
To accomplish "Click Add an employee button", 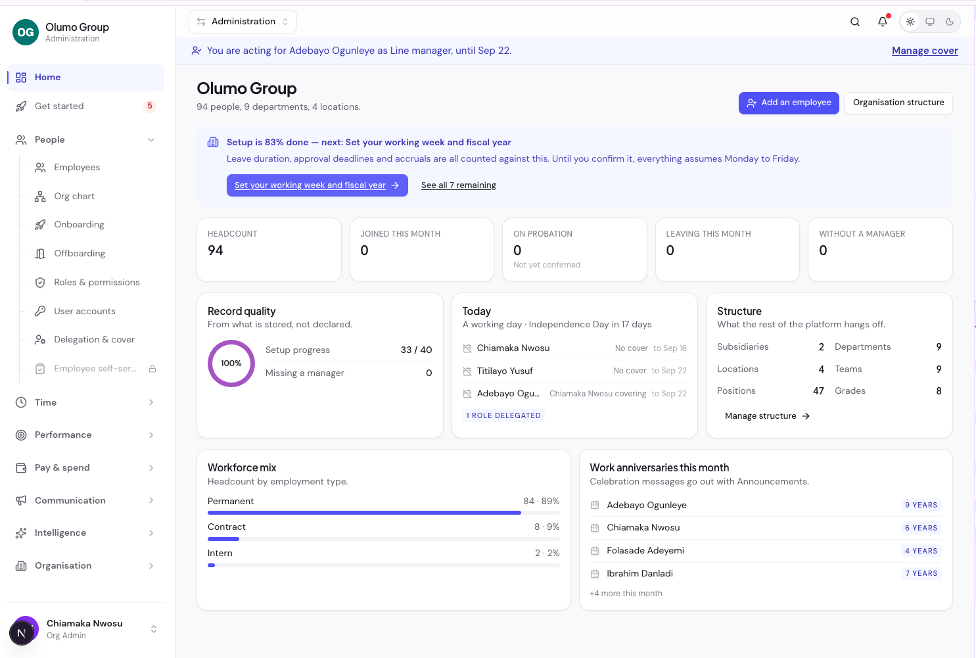I will (789, 103).
